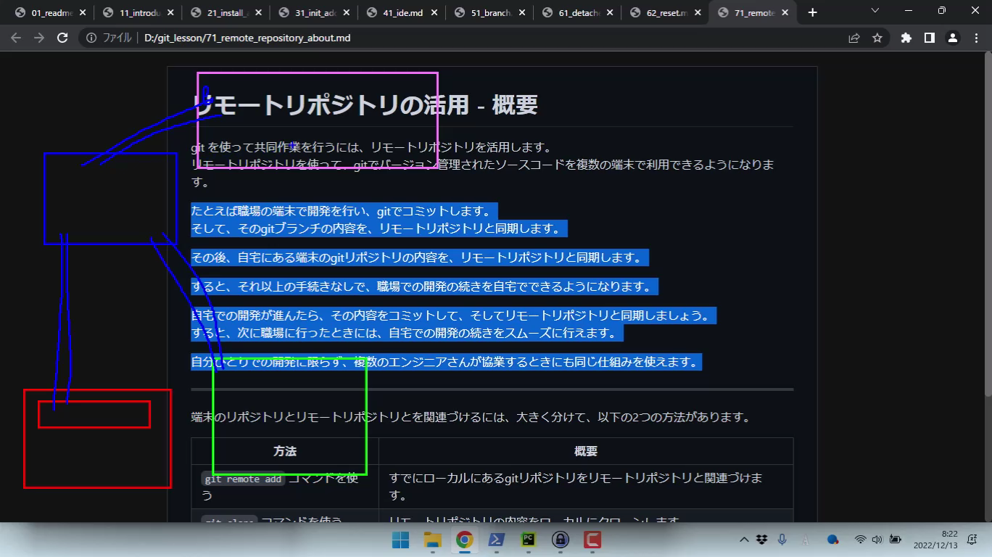Viewport: 992px width, 557px height.
Task: Open a new tab with plus button
Action: [x=812, y=12]
